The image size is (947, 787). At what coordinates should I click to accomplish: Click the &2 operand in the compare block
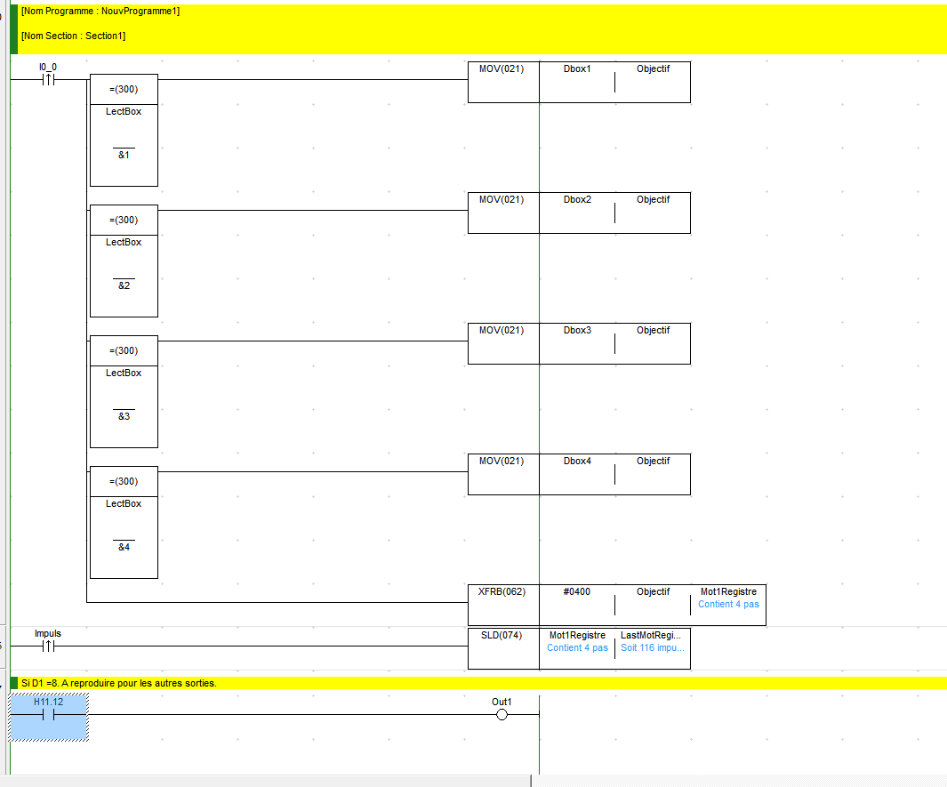pyautogui.click(x=124, y=285)
